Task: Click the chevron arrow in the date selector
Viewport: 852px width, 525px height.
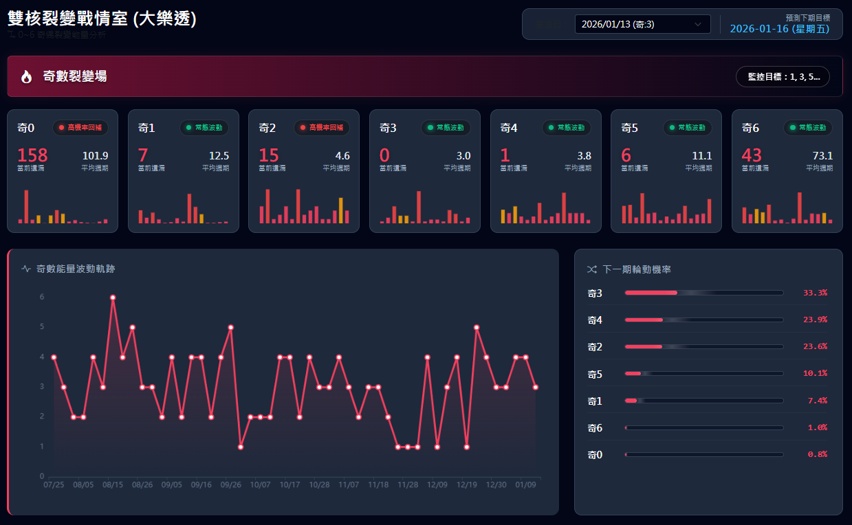Action: [x=699, y=25]
